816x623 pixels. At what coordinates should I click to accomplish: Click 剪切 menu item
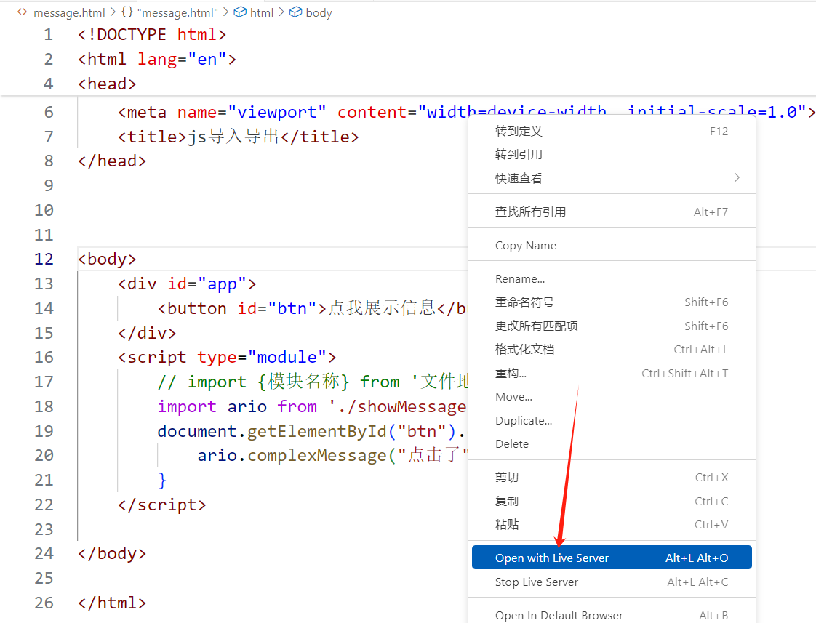click(612, 478)
